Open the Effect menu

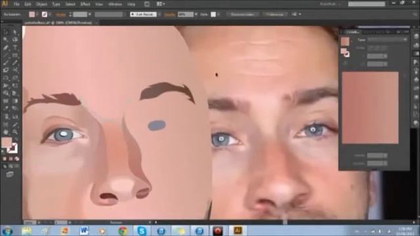[85, 5]
